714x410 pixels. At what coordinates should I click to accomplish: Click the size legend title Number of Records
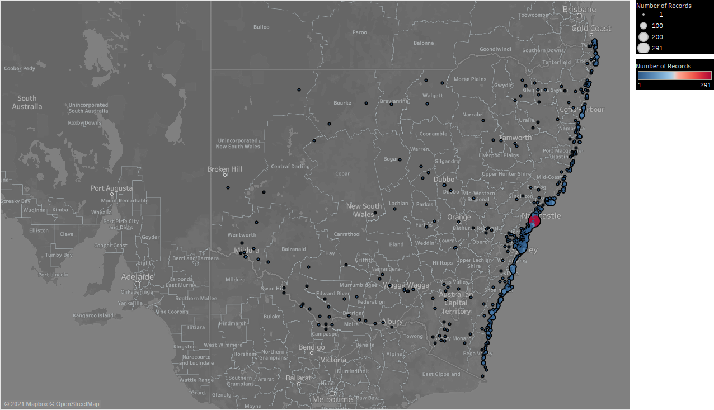point(664,6)
